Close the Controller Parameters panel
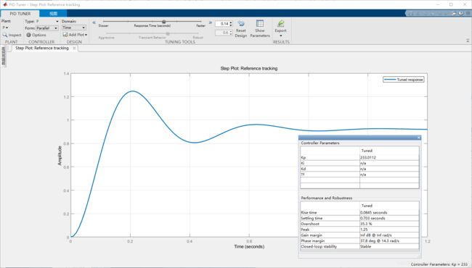The image size is (472, 268). coord(418,138)
